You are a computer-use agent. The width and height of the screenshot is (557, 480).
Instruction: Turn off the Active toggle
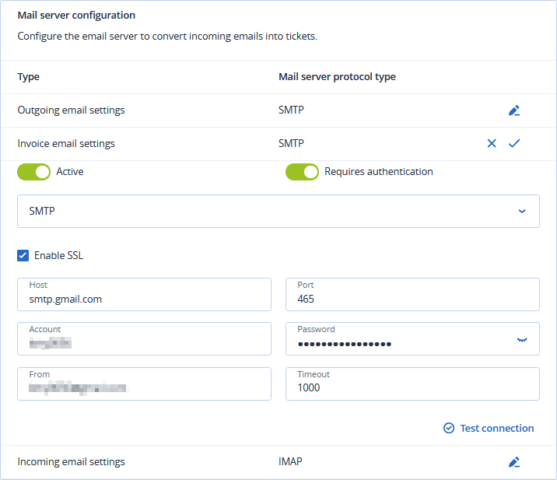(33, 172)
